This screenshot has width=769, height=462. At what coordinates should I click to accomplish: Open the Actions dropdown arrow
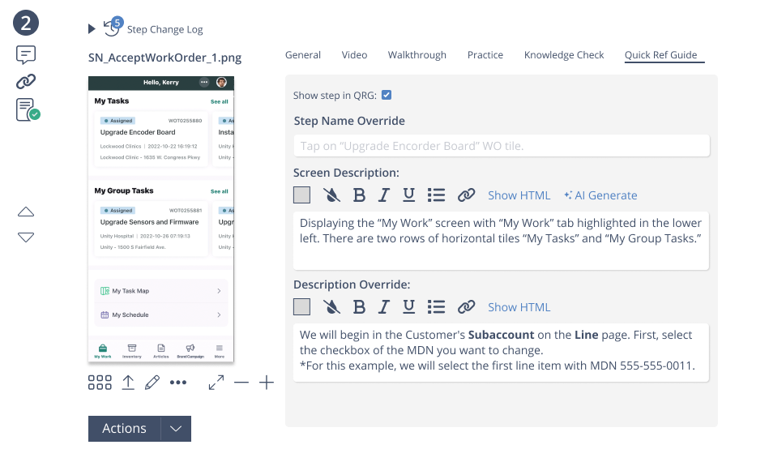[x=176, y=429]
